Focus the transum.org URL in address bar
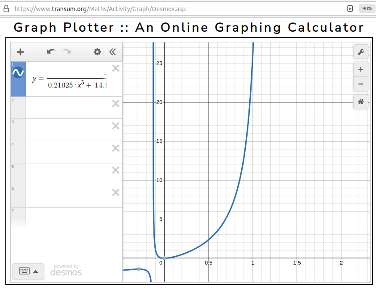 click(x=100, y=9)
